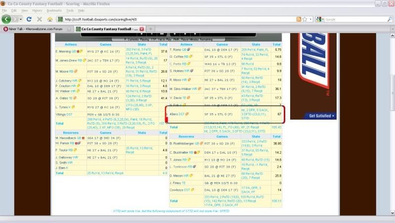Click the game cell 'MIN v GB 10/5 8:30'
The height and width of the screenshot is (223, 395).
(103, 114)
